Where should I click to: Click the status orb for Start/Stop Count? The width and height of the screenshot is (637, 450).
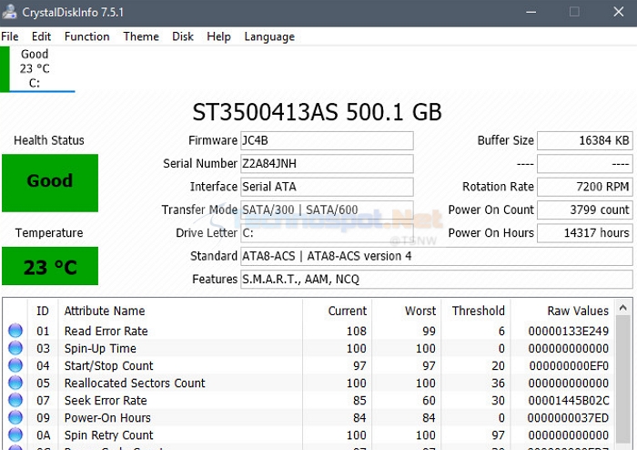tap(15, 365)
